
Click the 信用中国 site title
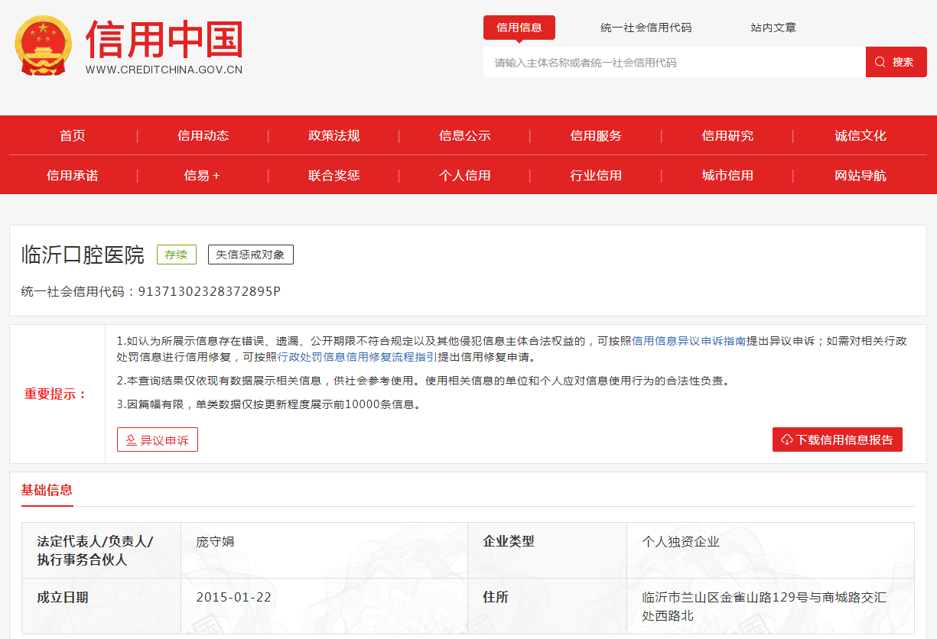(164, 40)
